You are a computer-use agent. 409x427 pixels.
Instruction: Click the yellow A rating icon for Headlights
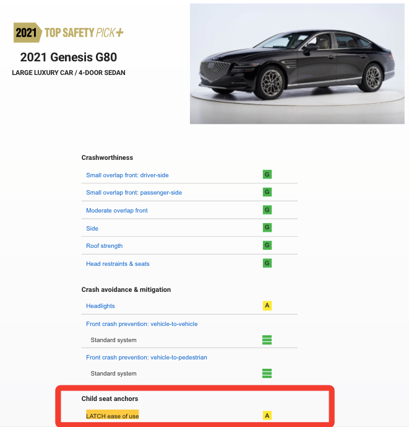[267, 306]
